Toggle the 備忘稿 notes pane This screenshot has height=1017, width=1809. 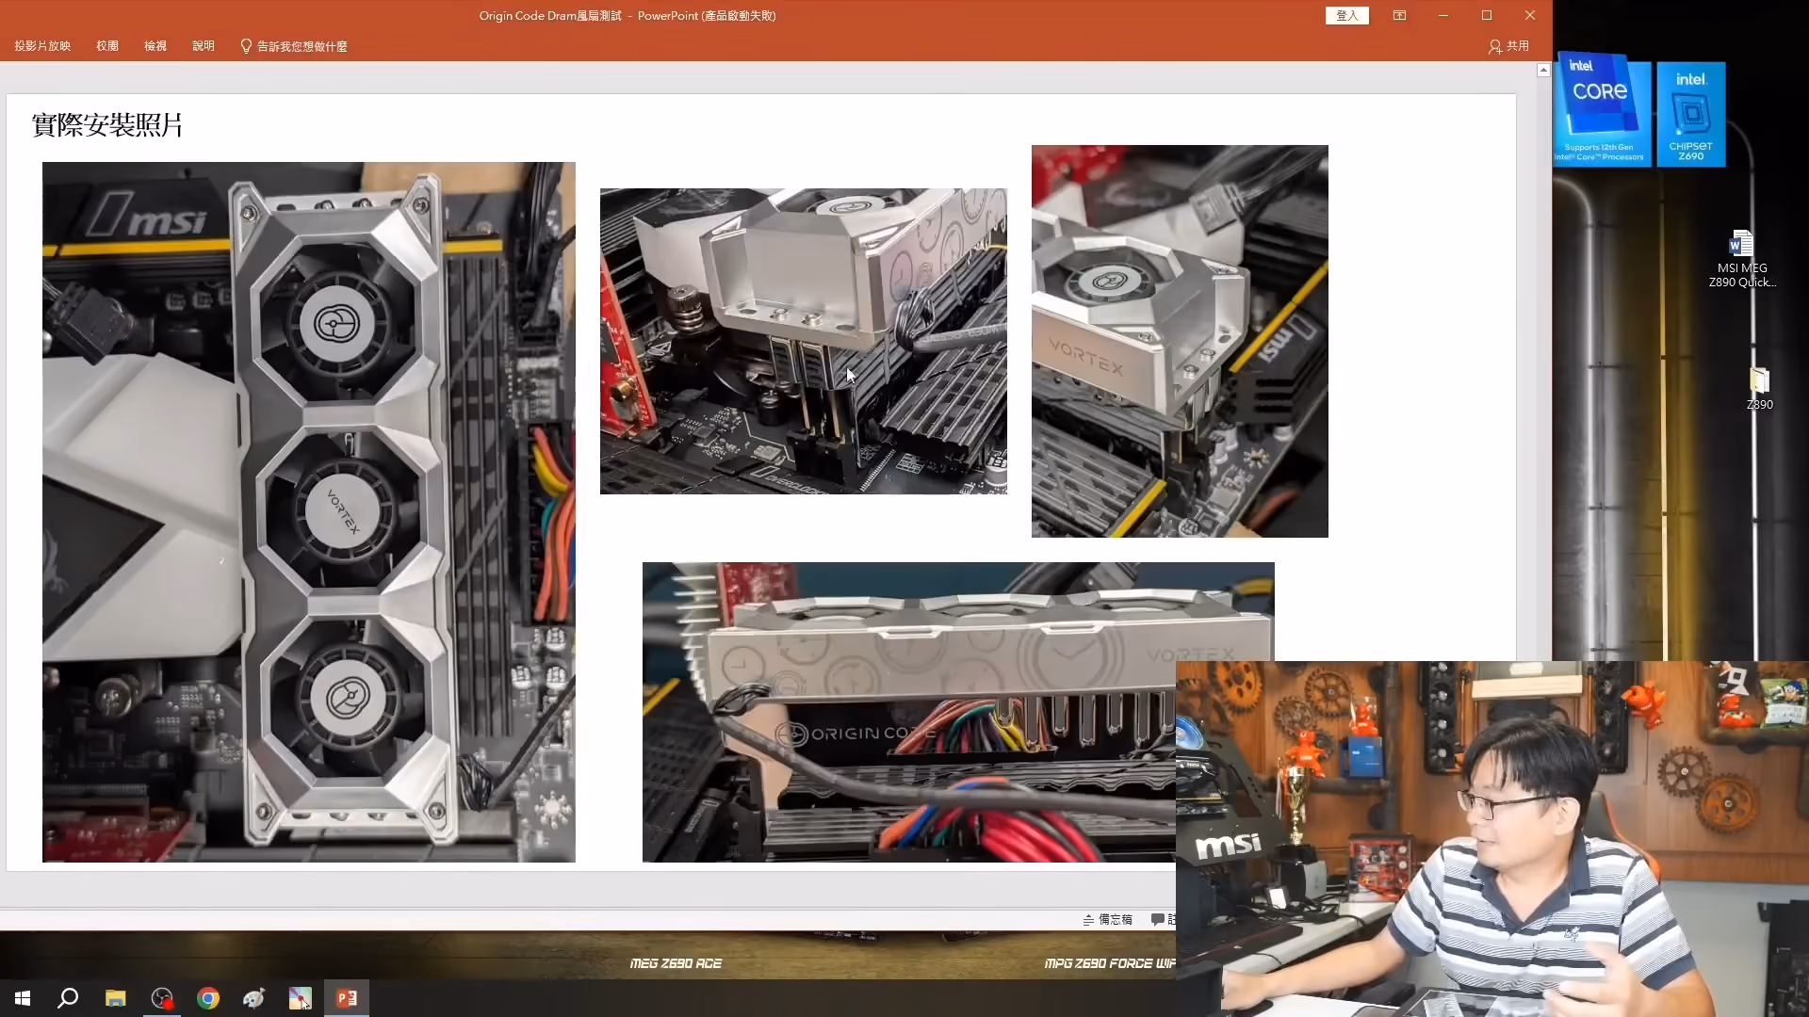(x=1108, y=920)
